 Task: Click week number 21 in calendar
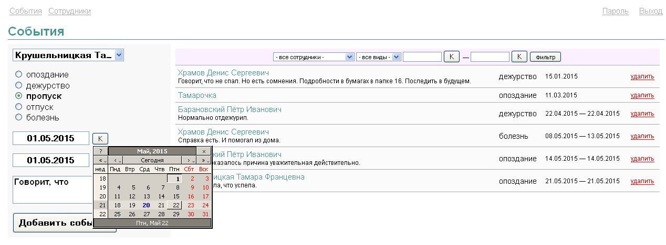pos(101,205)
